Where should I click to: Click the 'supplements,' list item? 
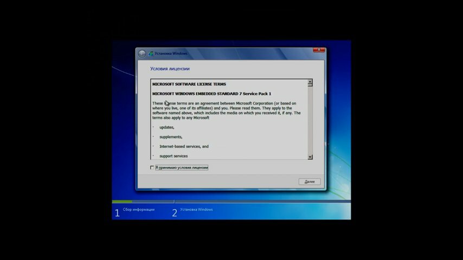point(171,137)
